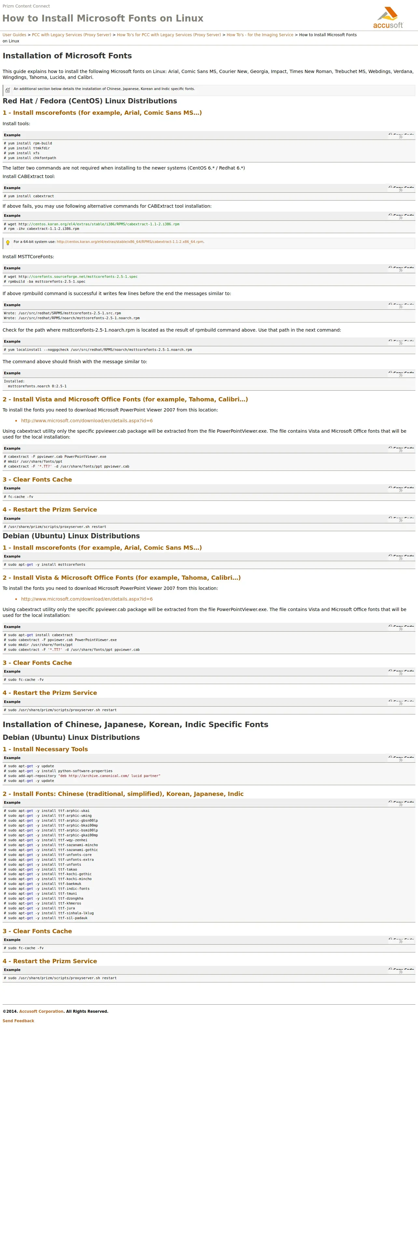Copy code for apt-get install msttcorefonts block

[401, 556]
